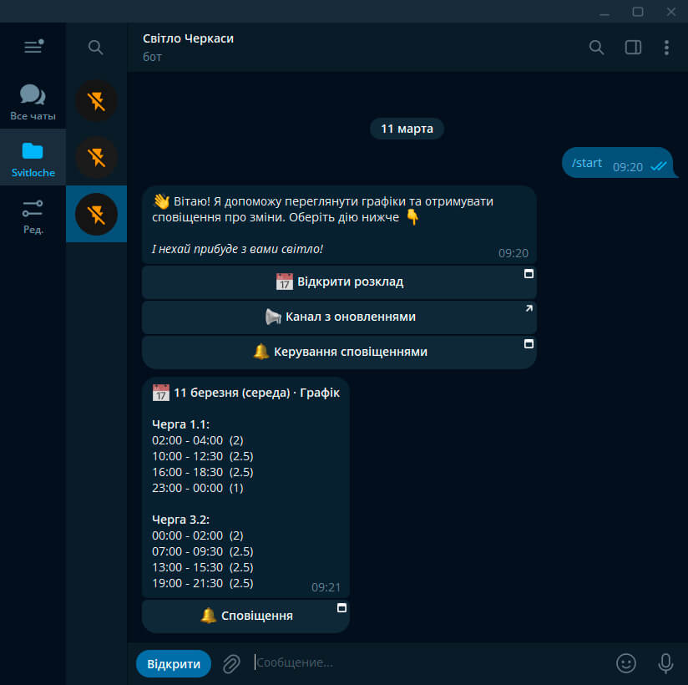Open the Канал з оновленнями link
The image size is (688, 685).
(x=339, y=317)
